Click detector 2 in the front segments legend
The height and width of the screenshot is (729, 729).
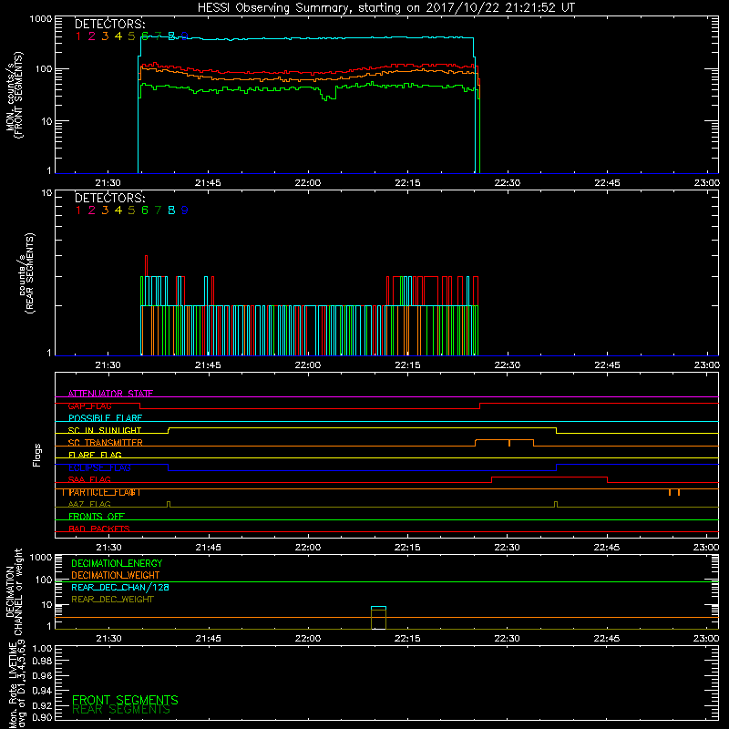tap(92, 36)
